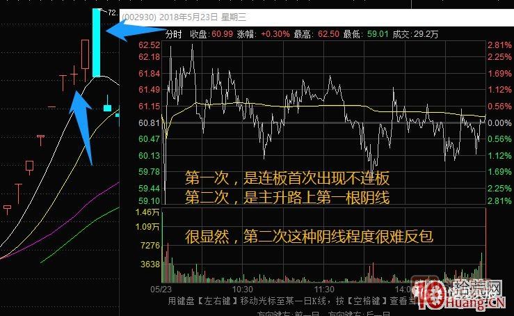514x316 pixels.
Task: Select the blue upward-pointing arrow annotation
Action: click(x=82, y=125)
